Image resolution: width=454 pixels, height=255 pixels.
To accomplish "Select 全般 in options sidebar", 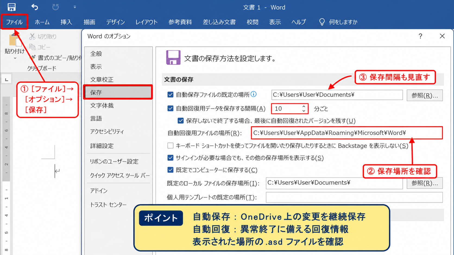I will click(118, 54).
